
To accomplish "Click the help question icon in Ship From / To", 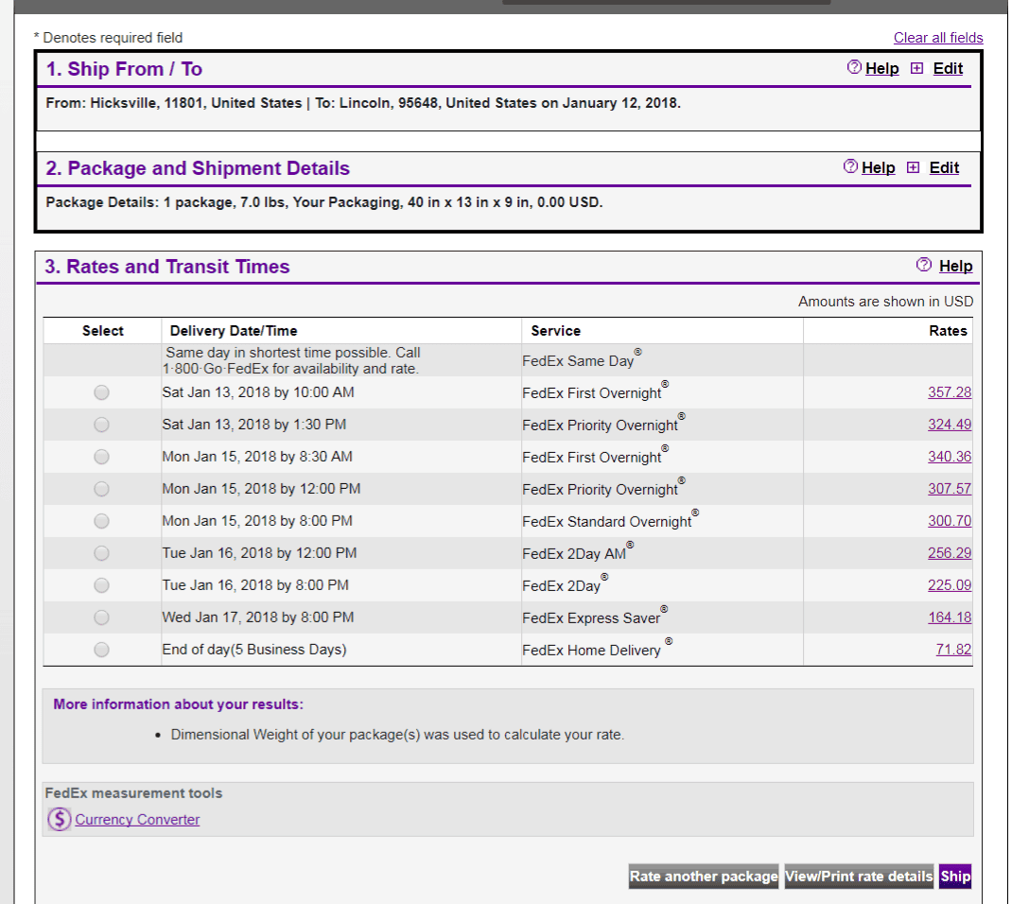I will point(854,67).
